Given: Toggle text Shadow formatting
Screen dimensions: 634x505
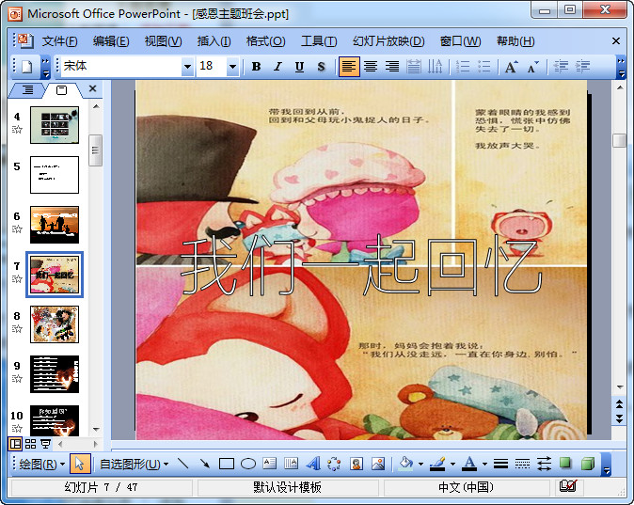Looking at the screenshot, I should [x=321, y=67].
